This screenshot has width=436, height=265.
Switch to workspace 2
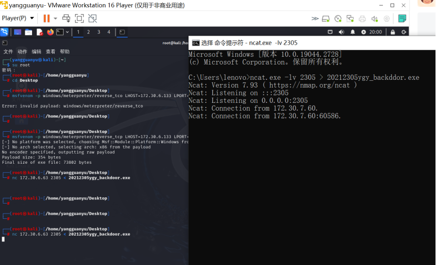click(x=88, y=32)
